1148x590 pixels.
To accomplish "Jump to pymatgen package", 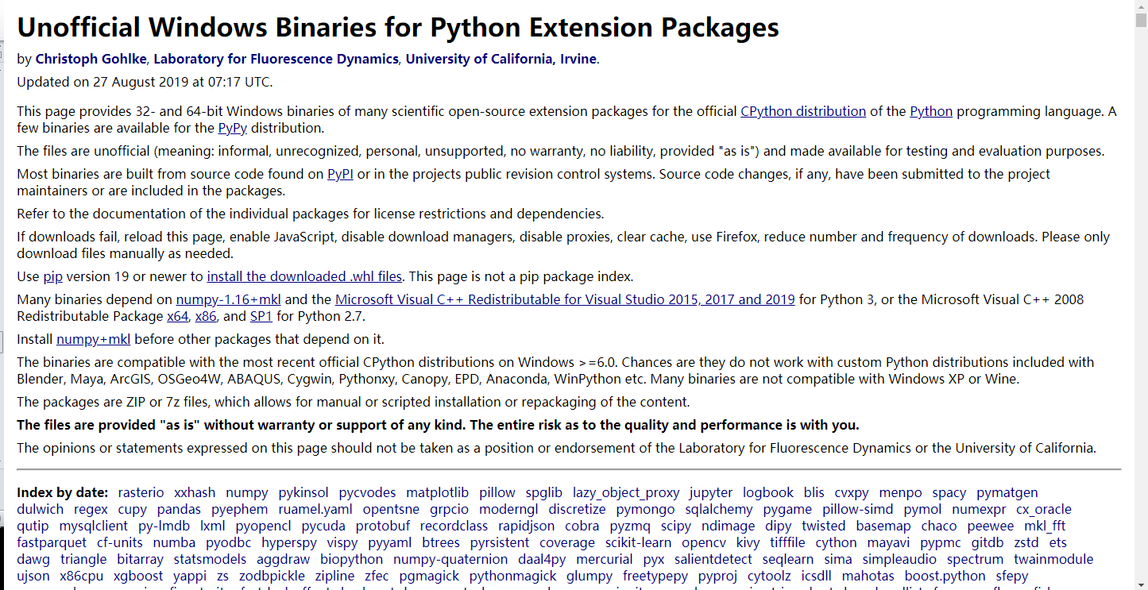I will point(1007,492).
